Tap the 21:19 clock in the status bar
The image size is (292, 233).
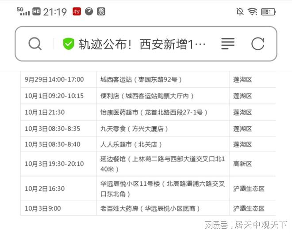click(x=55, y=12)
